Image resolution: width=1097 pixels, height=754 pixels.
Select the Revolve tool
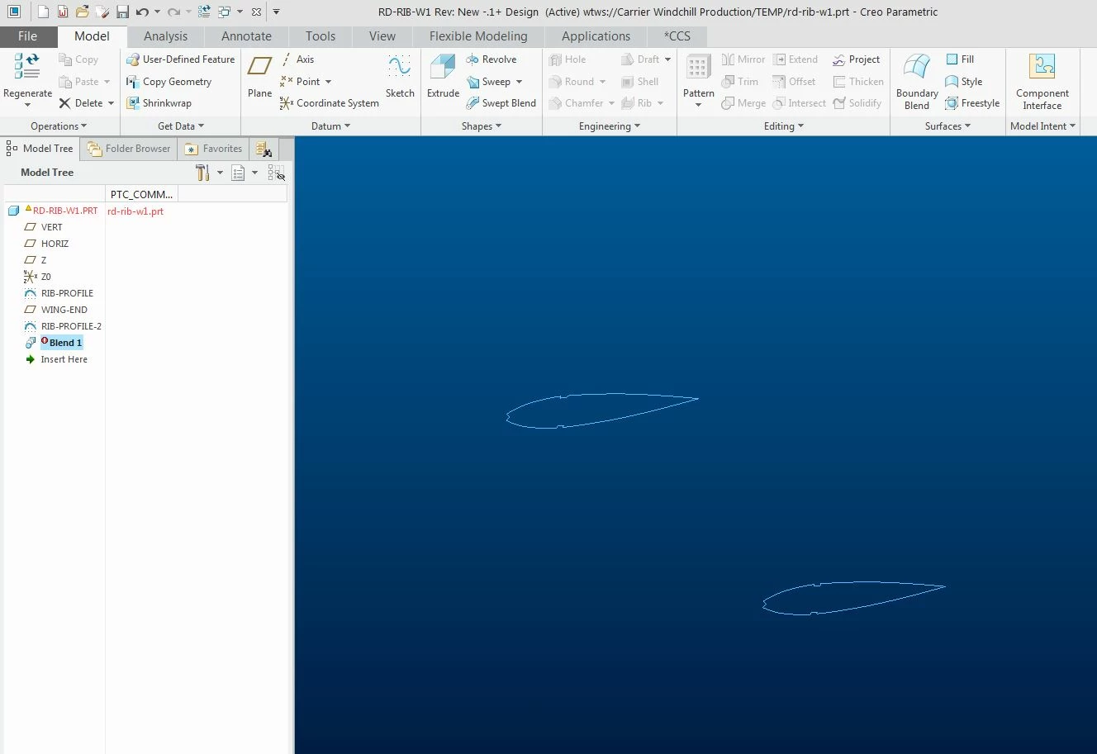pos(491,59)
